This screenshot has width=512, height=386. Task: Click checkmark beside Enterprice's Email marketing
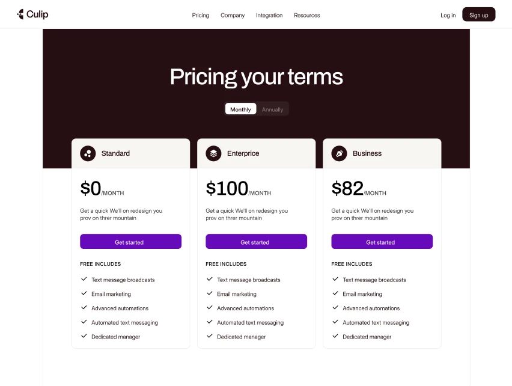pos(210,294)
